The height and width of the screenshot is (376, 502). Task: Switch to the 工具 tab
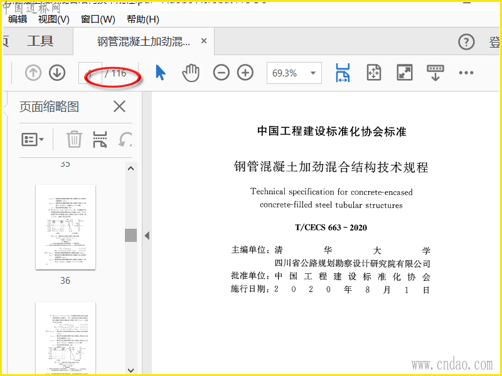[x=40, y=41]
